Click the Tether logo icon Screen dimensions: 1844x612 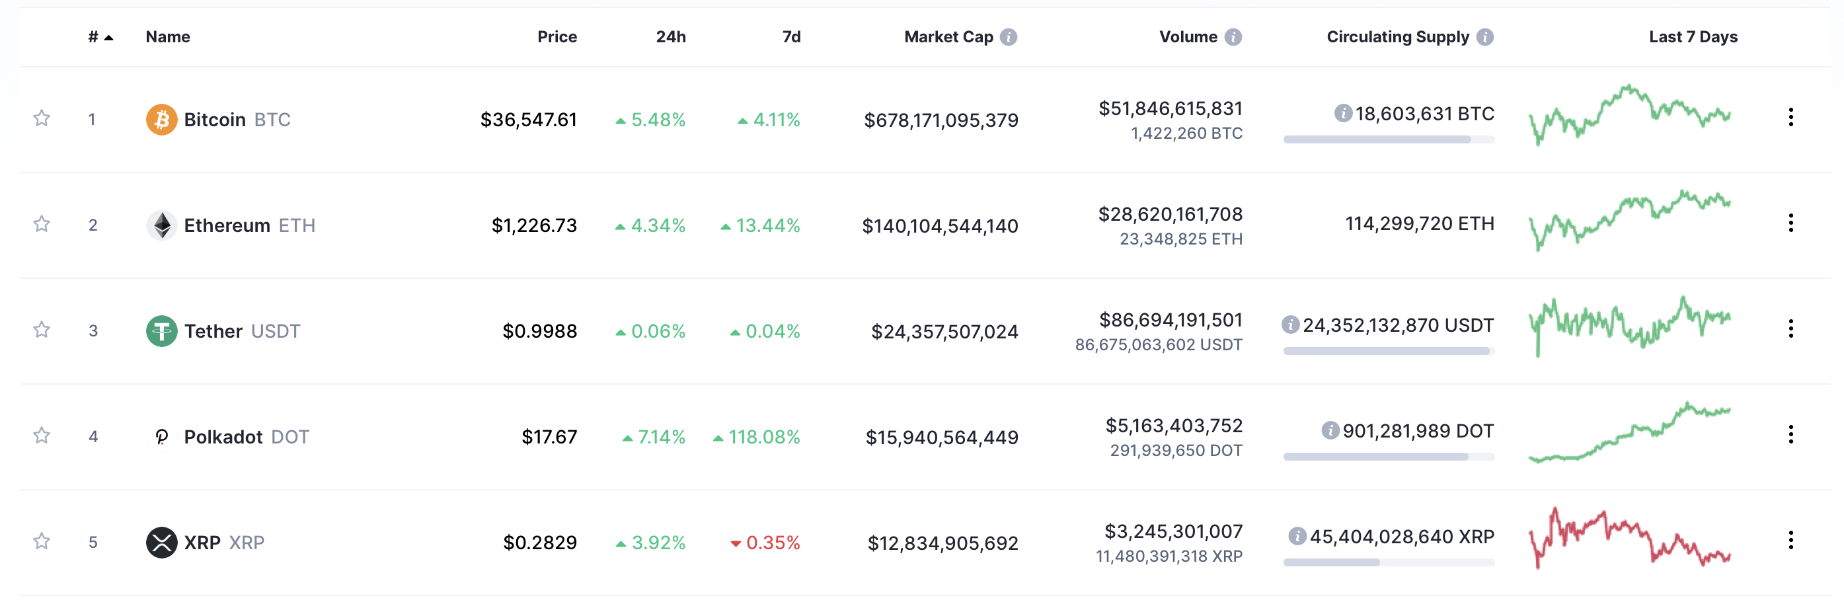(x=162, y=331)
